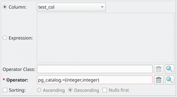This screenshot has width=177, height=97.
Task: Open Operator Class picker via magnifier icon
Action: (170, 69)
